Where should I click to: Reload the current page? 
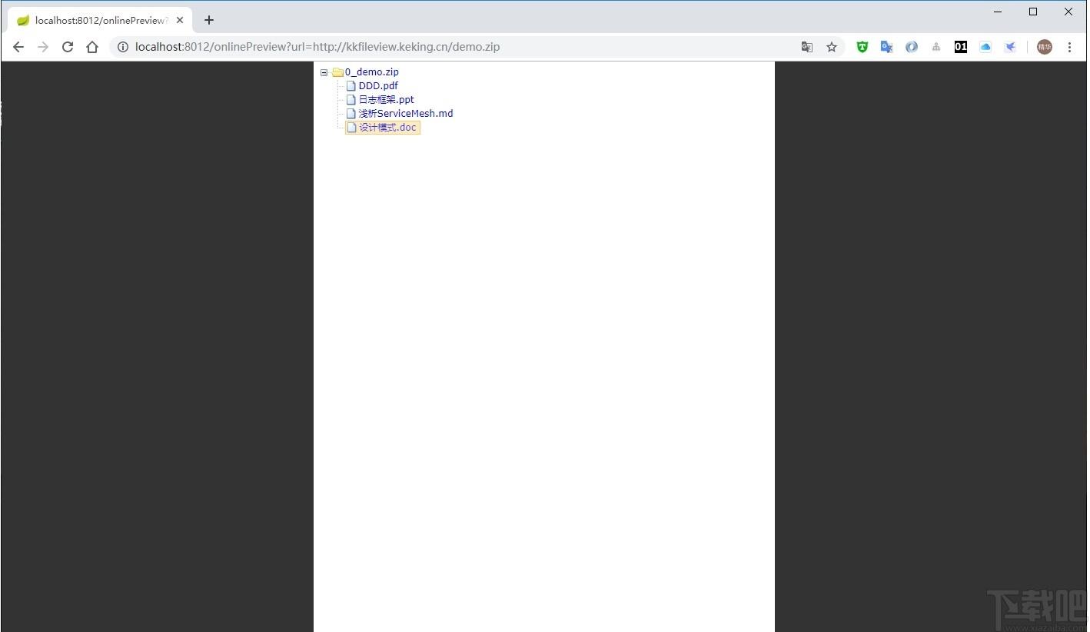pos(68,47)
